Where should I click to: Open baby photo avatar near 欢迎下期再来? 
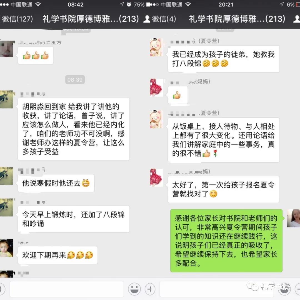click(x=6, y=248)
